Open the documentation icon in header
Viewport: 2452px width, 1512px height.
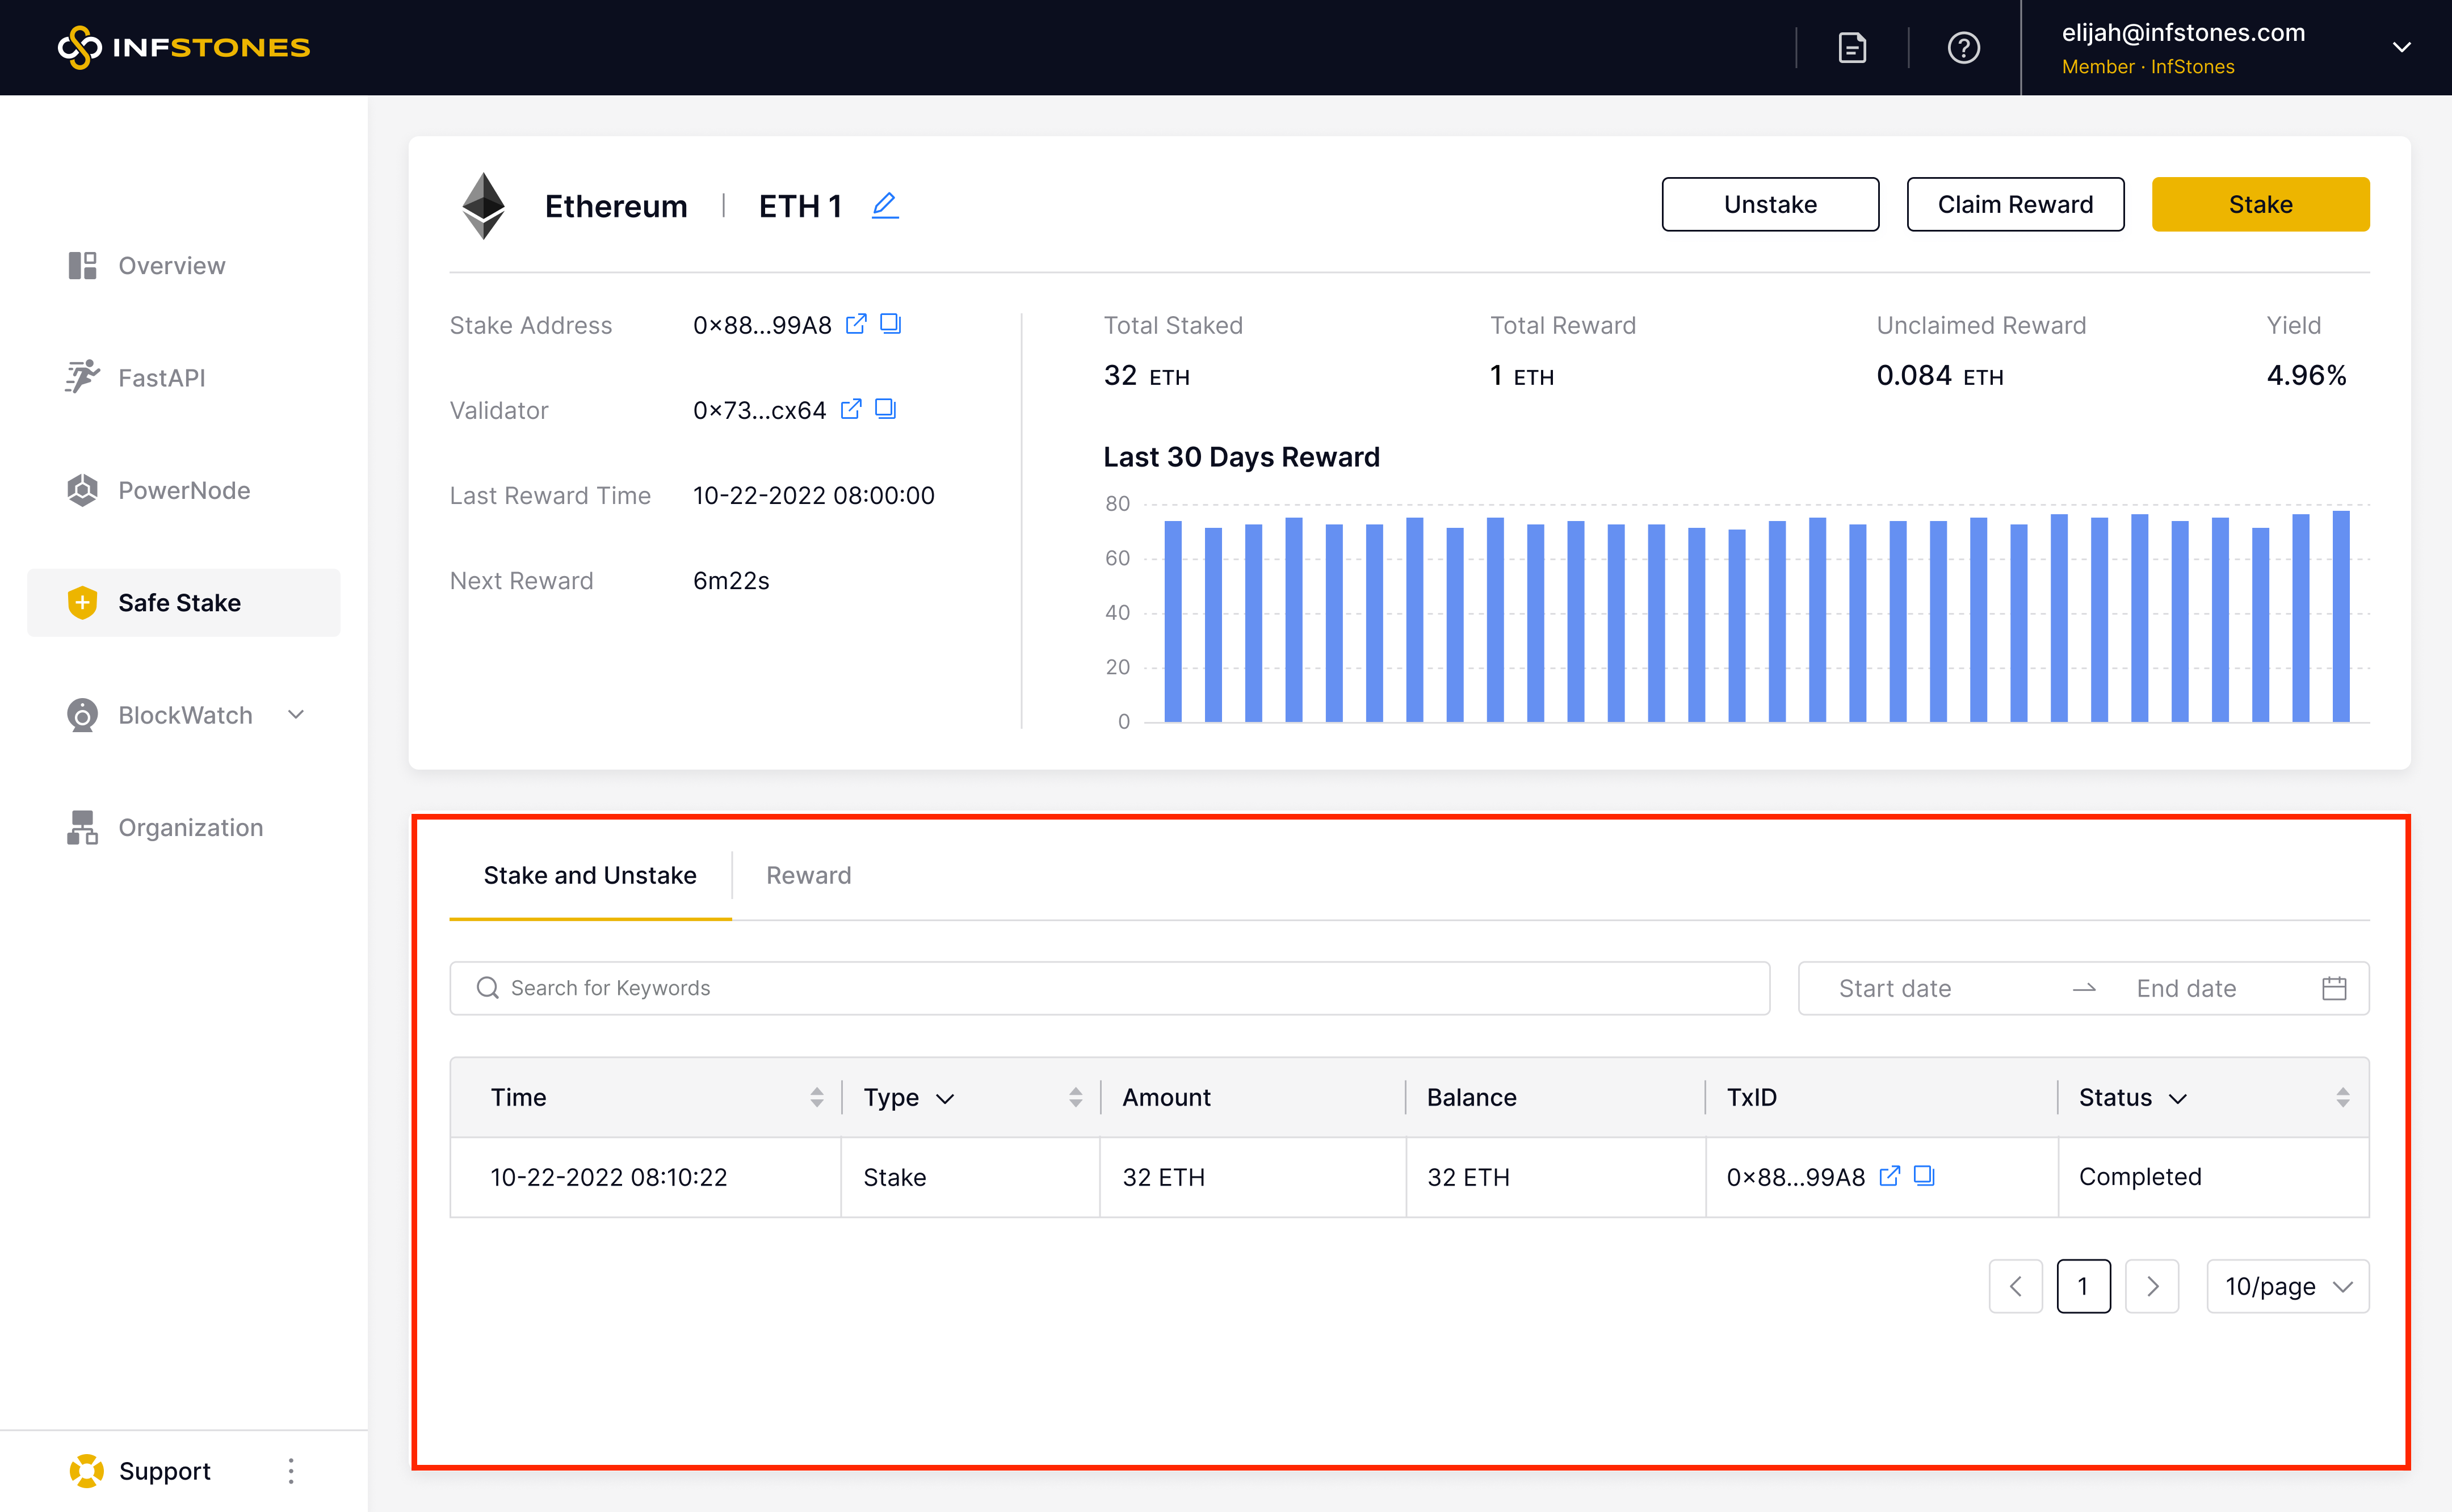coord(1852,48)
